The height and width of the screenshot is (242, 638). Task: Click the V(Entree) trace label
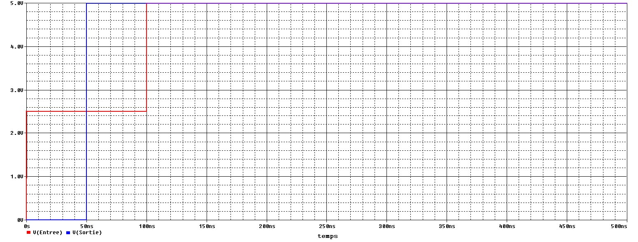pos(47,233)
